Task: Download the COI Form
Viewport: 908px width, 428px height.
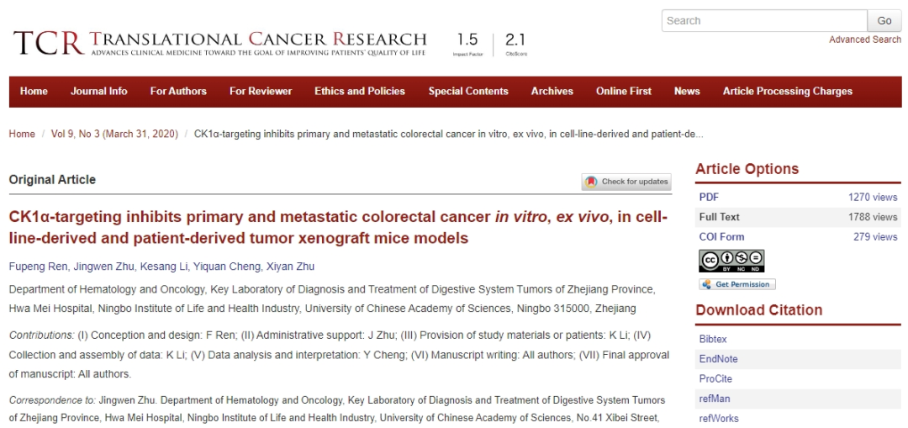Action: click(721, 237)
